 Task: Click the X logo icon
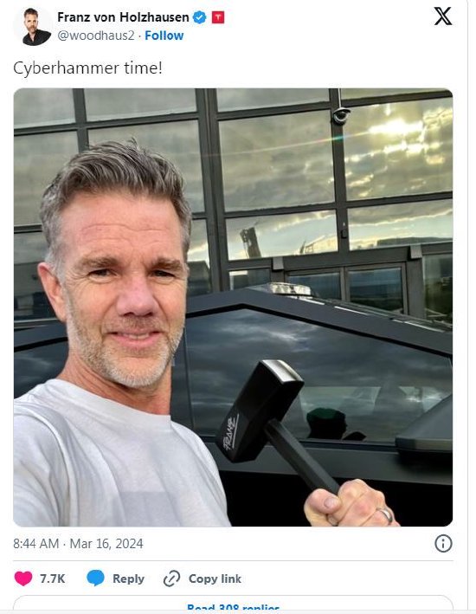(x=443, y=16)
